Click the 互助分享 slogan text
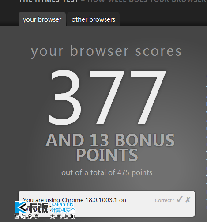This screenshot has height=222, width=207. 27,217
